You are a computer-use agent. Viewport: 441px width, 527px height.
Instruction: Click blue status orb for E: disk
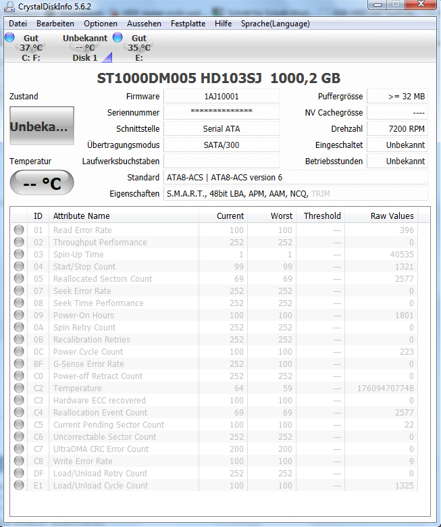point(118,37)
